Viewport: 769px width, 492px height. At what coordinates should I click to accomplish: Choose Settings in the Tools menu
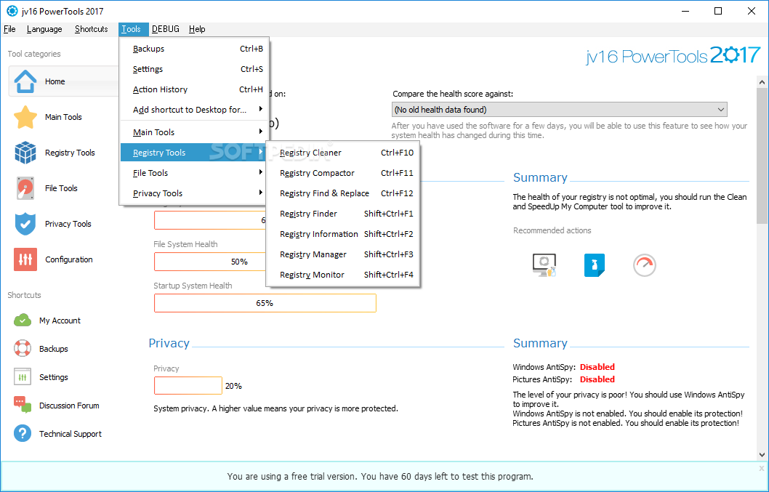point(194,69)
